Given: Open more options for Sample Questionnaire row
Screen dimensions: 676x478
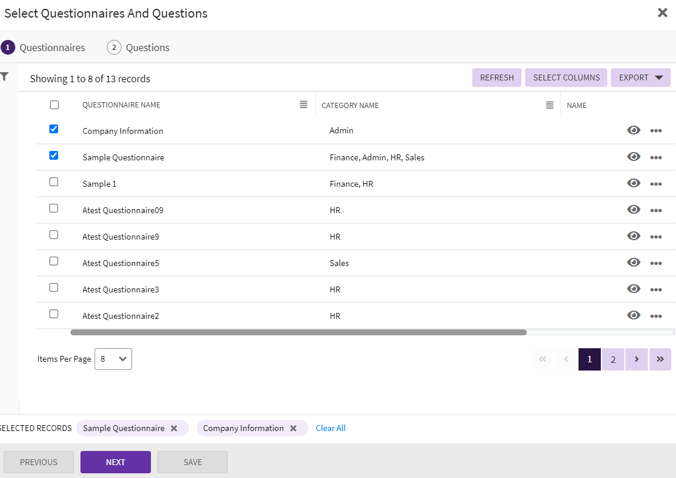Looking at the screenshot, I should click(655, 157).
